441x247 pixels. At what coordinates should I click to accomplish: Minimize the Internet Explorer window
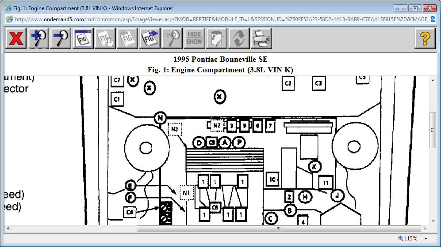(400, 8)
